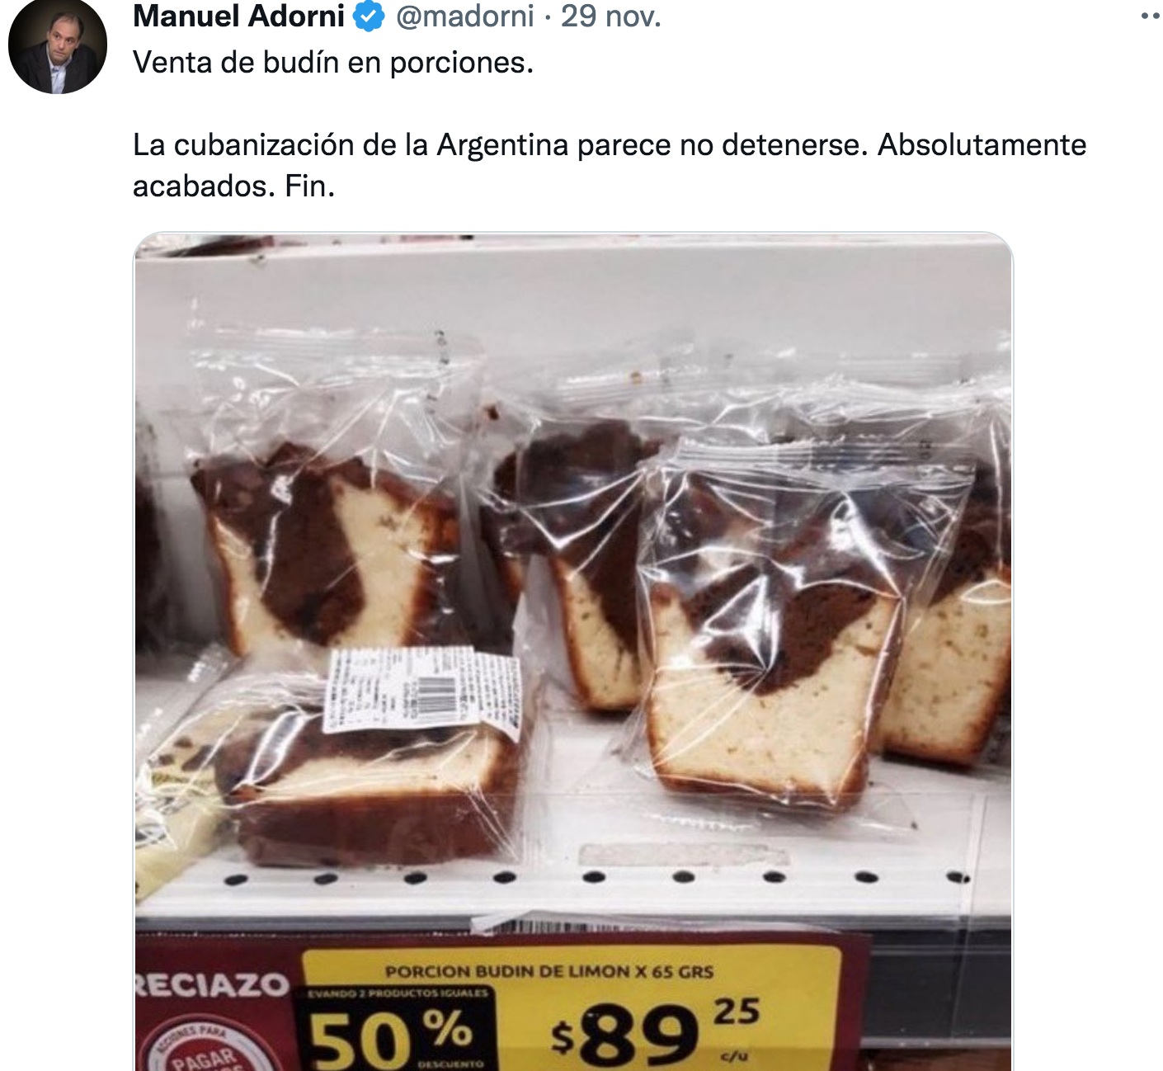Open the @madorni handle link
This screenshot has width=1163, height=1071.
click(x=465, y=16)
